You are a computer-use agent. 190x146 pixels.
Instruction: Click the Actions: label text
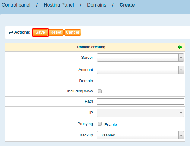tap(22, 32)
